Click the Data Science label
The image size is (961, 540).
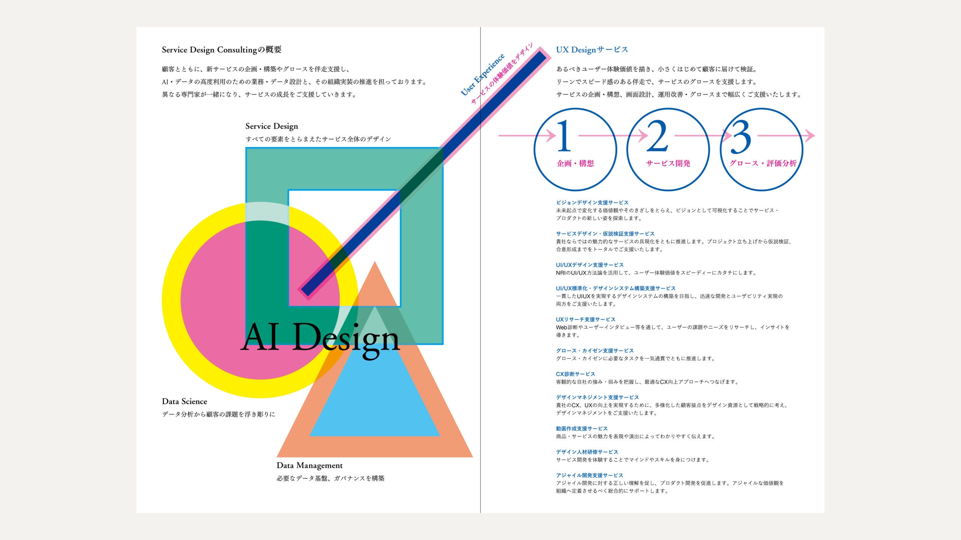[184, 401]
